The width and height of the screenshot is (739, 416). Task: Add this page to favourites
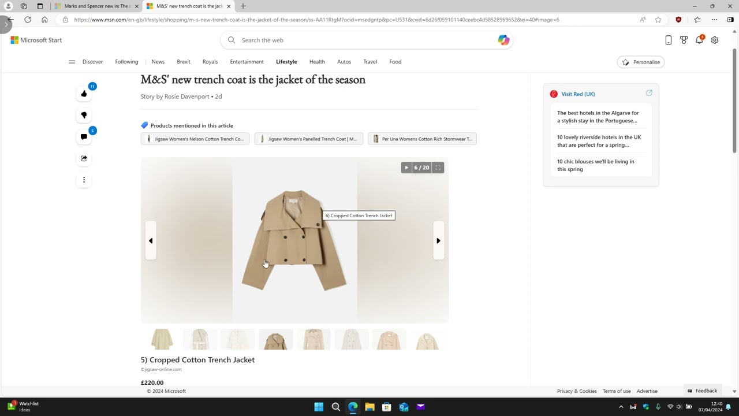coord(658,20)
